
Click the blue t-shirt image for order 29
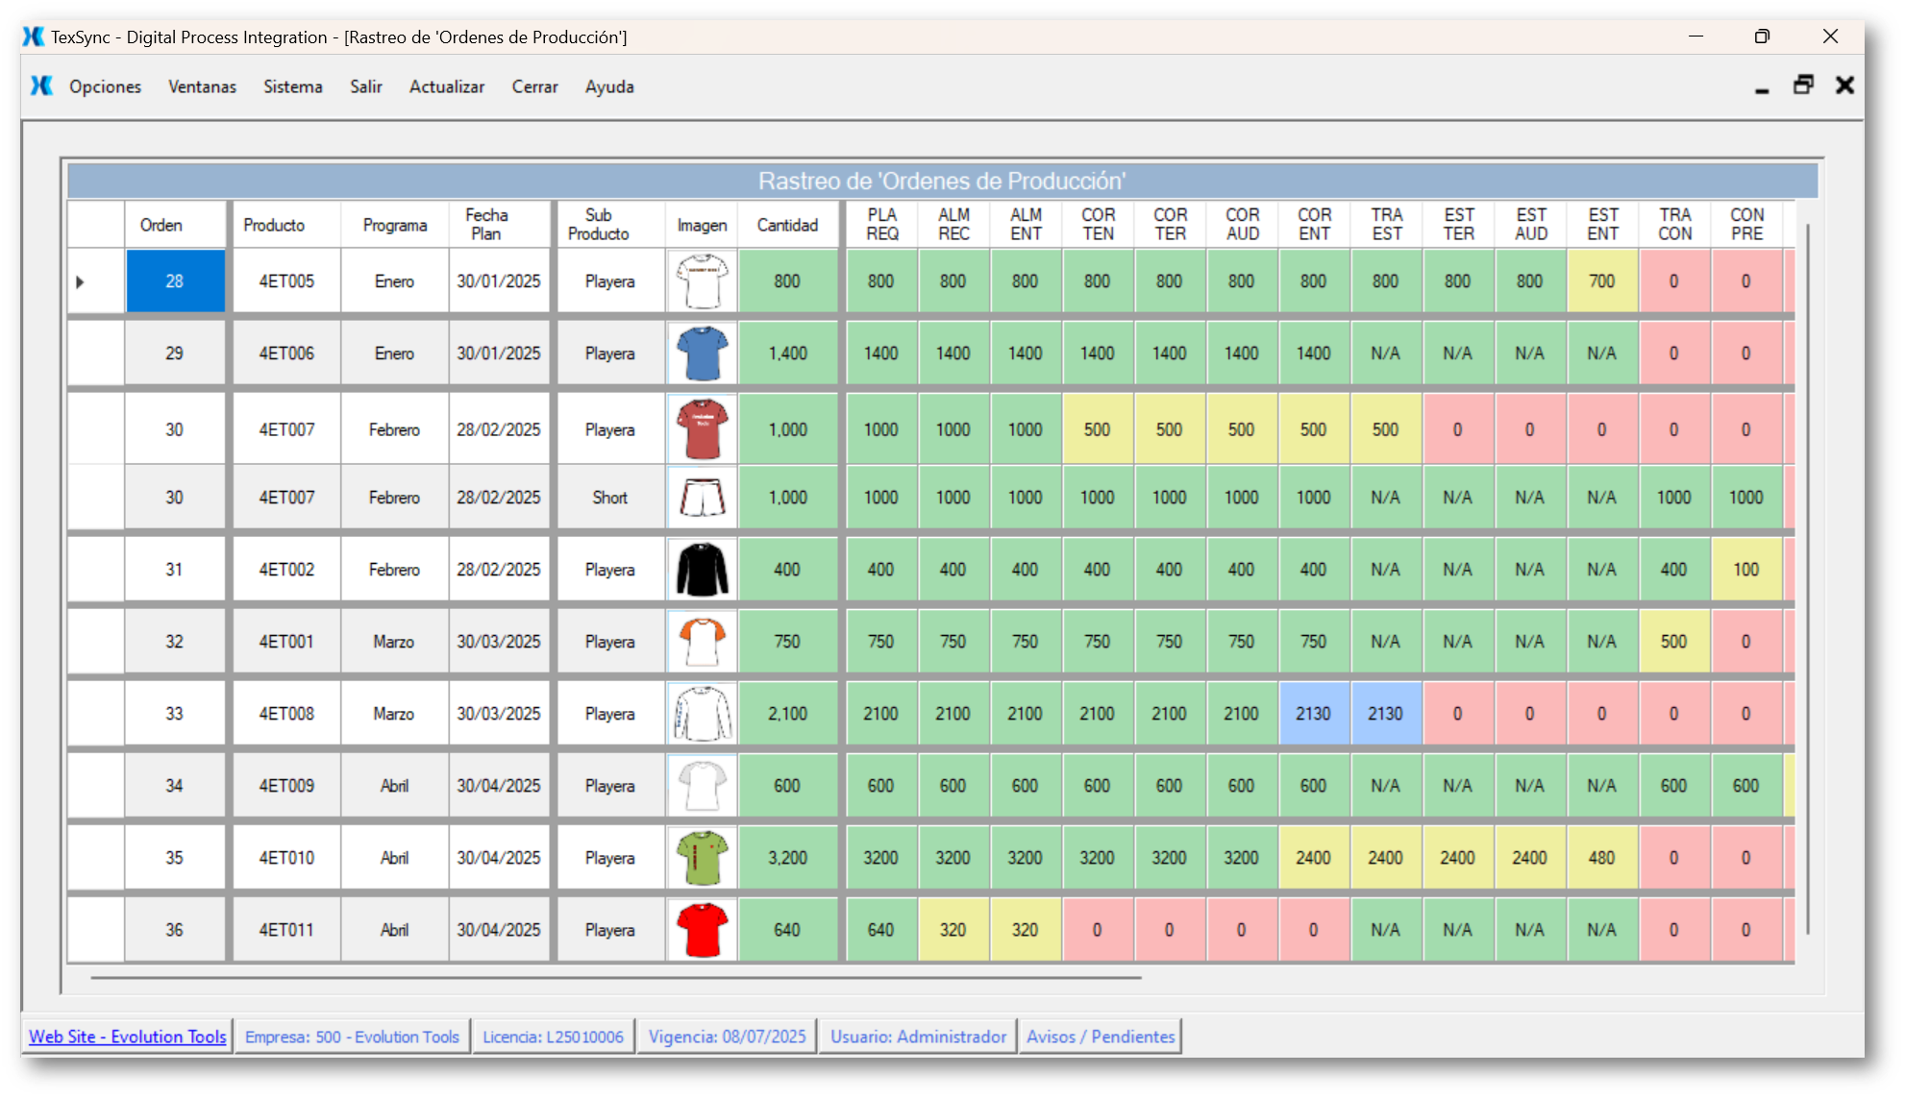click(703, 354)
